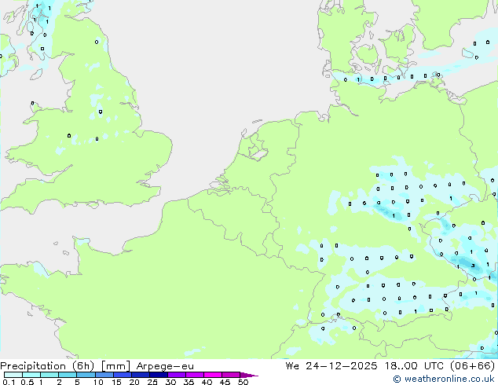Click the 25–30 mm dark blue swatch
This screenshot has width=498, height=385.
tap(158, 375)
